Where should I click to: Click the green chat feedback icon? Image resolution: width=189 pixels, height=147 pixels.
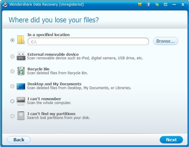(157, 4)
